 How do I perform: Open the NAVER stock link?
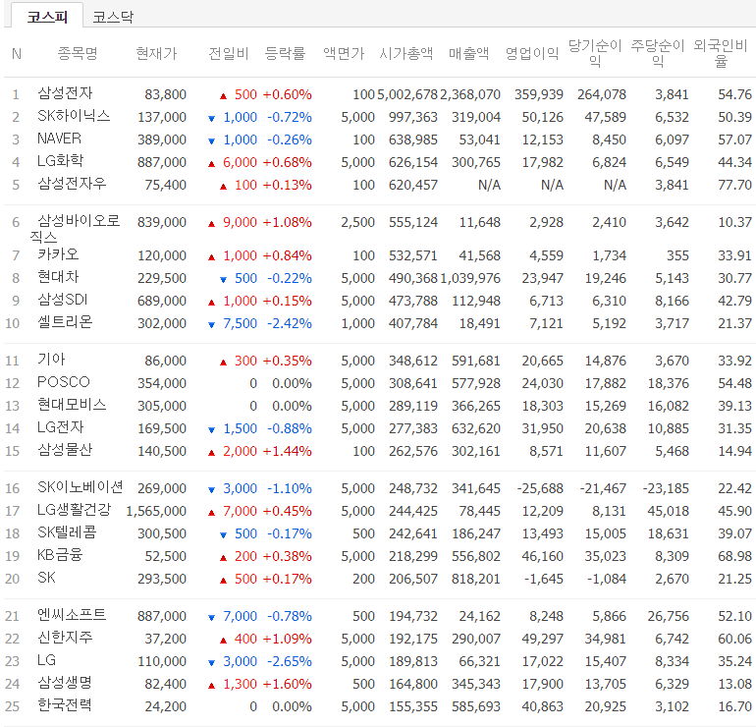[59, 139]
